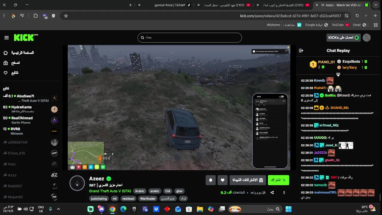The image size is (382, 215).
Task: Click the green Subscribe button
Action: [x=278, y=180]
